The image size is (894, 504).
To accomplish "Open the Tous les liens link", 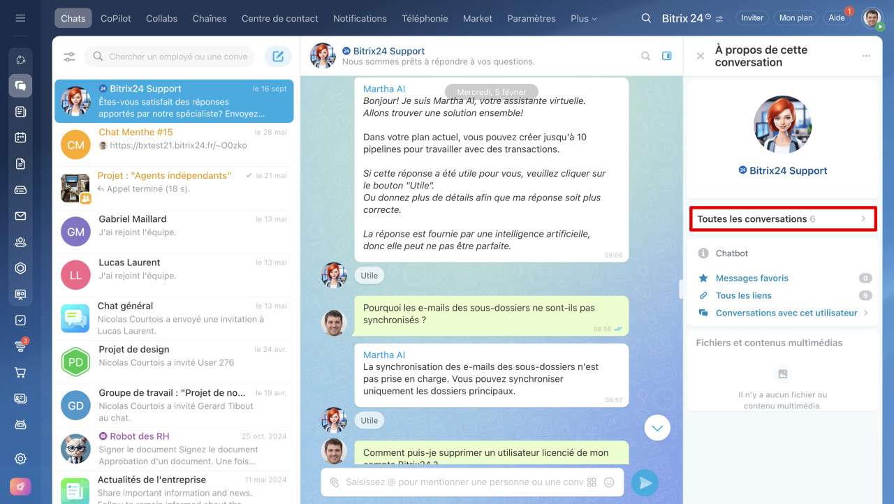I will coord(743,295).
